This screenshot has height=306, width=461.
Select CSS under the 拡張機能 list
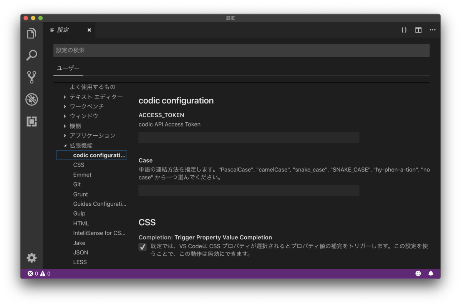(x=79, y=165)
